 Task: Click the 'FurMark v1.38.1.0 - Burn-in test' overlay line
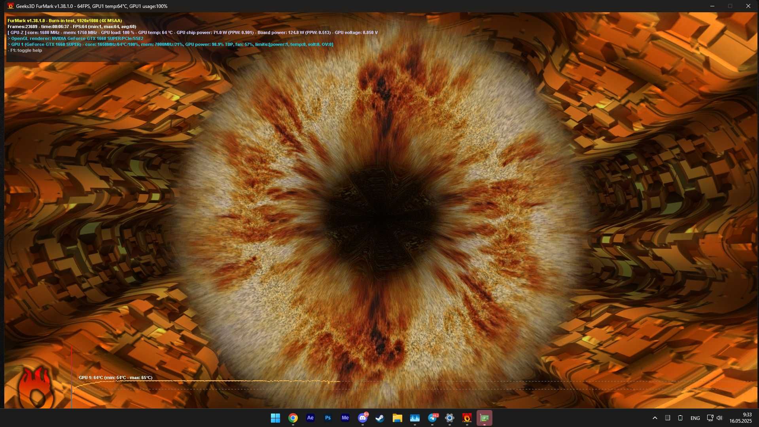pyautogui.click(x=65, y=21)
